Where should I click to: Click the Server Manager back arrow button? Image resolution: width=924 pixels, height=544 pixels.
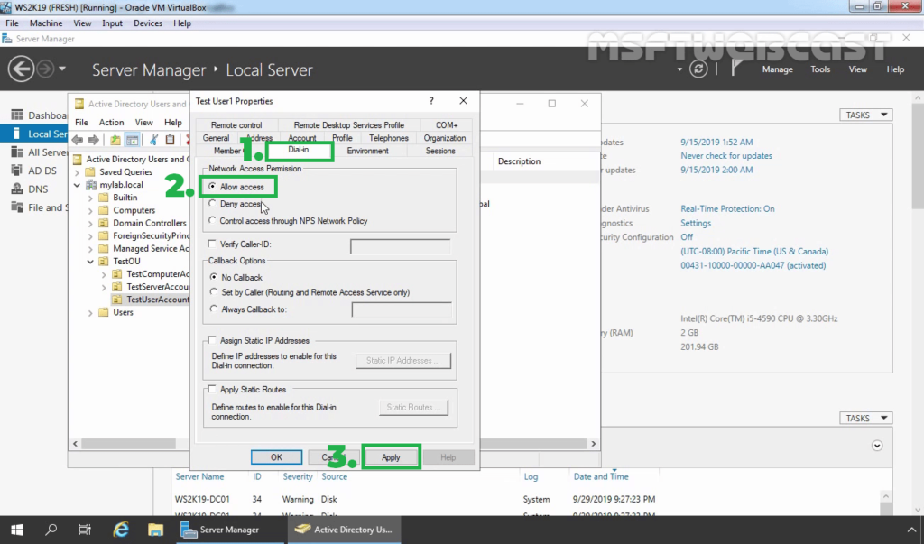pos(21,69)
